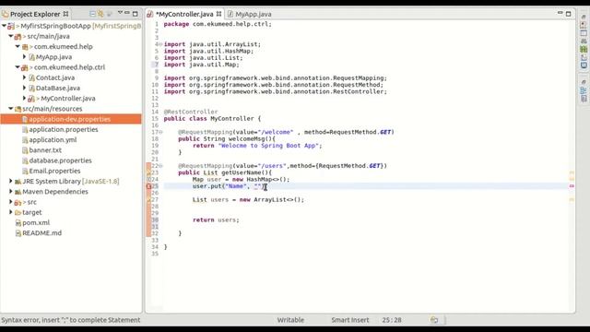Click the red error mark in overview ruler
Screen dimensions: 590x332
click(572, 186)
